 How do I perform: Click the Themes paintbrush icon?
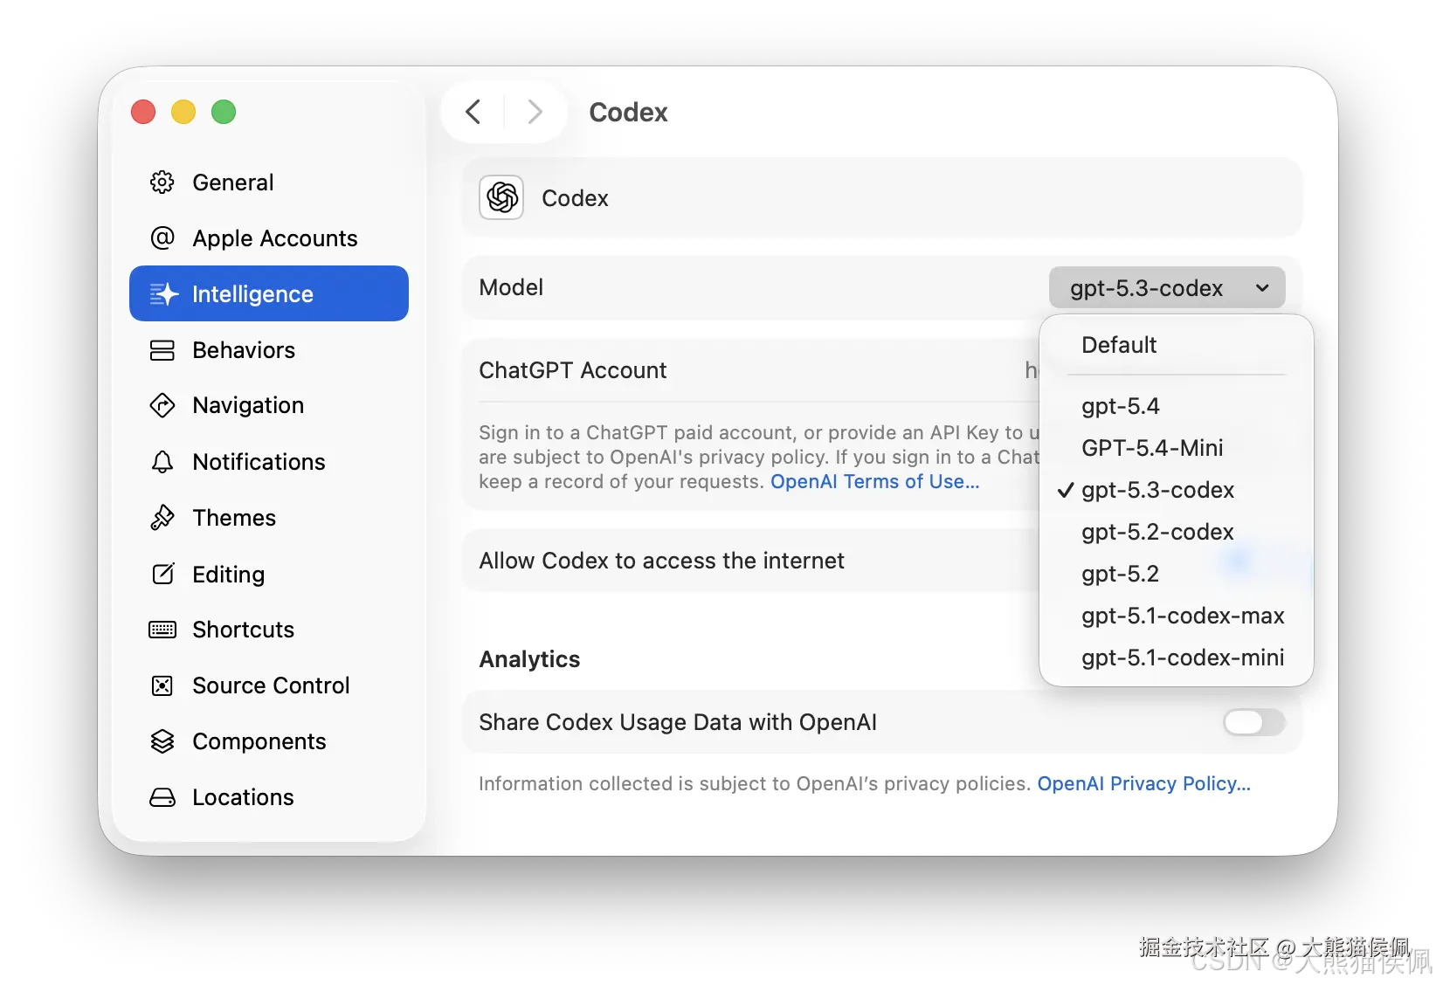(x=162, y=518)
